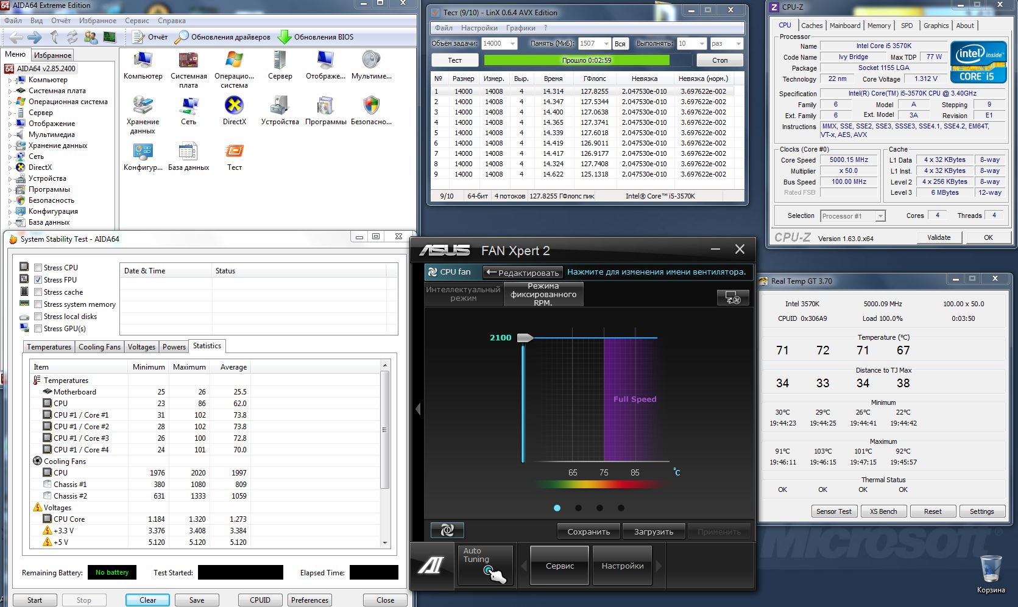This screenshot has height=607, width=1018.
Task: Select the Режим фиксированного RPM mode in FAN Xpert
Action: pyautogui.click(x=543, y=294)
